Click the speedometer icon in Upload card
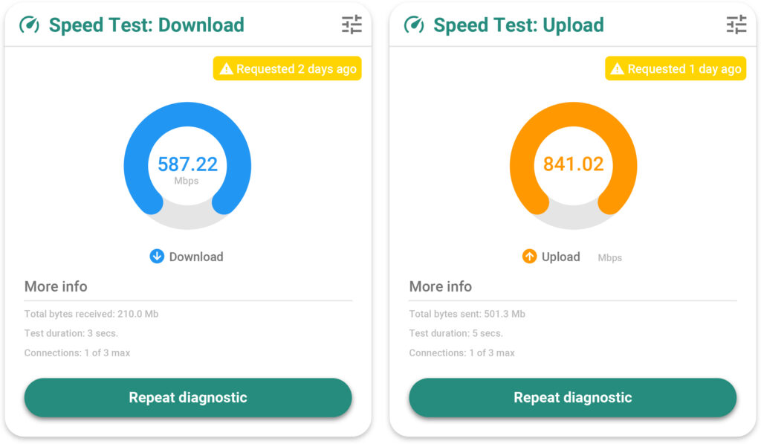Viewport: 761px width, 444px height. point(414,25)
